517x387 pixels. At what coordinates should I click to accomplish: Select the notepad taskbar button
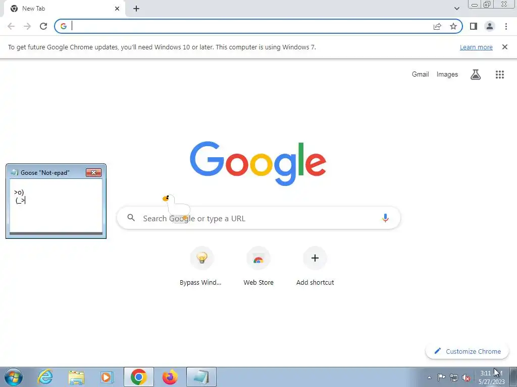click(201, 377)
